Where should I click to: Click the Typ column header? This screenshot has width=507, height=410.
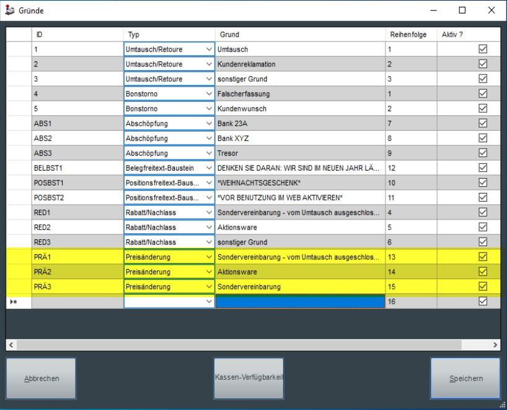click(x=169, y=35)
